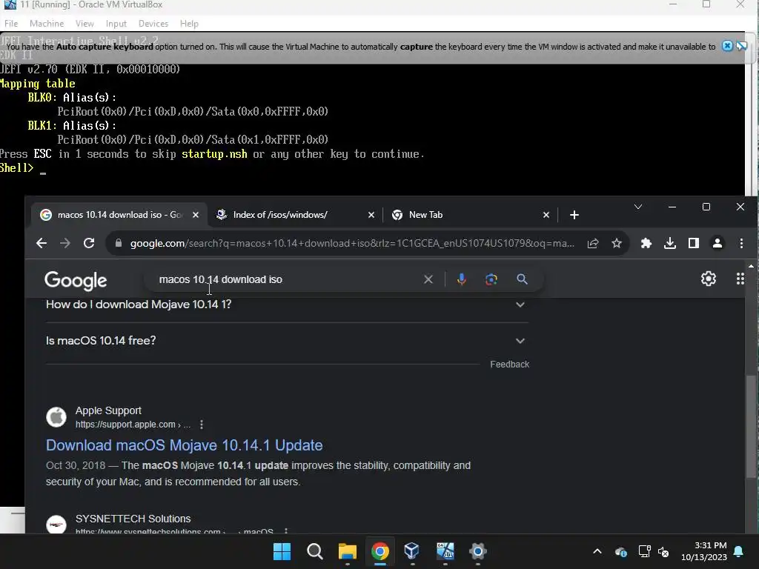Open Apple Support site name
The height and width of the screenshot is (569, 759).
pos(108,410)
